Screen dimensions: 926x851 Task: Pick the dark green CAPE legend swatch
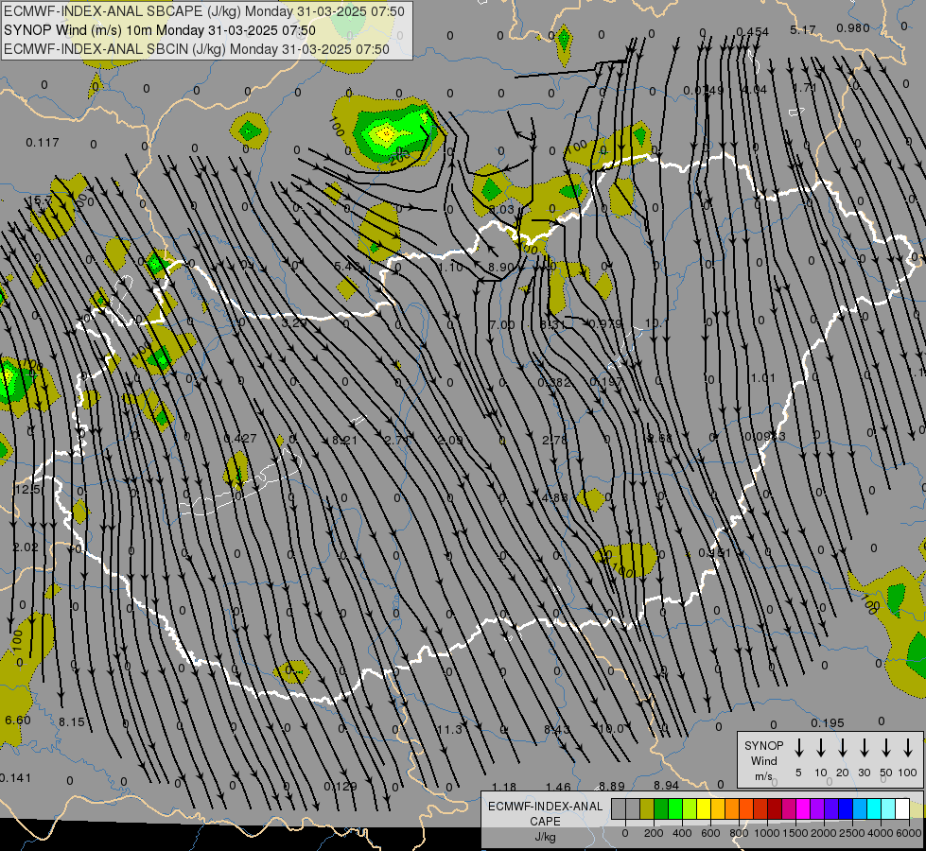point(661,808)
